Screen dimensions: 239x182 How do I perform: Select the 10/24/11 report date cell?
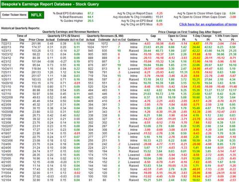(x=7, y=69)
